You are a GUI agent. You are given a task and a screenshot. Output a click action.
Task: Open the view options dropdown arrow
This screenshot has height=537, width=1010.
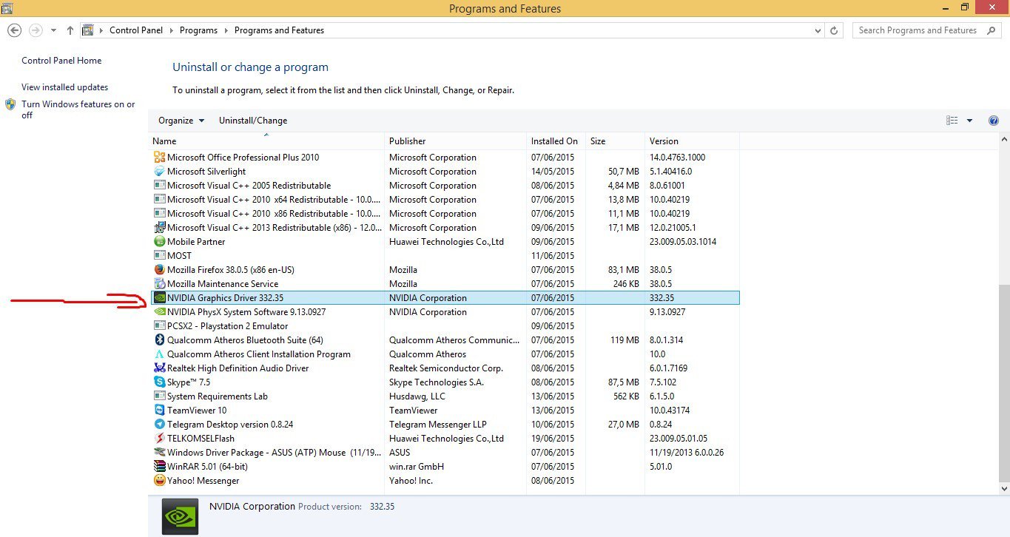(969, 121)
